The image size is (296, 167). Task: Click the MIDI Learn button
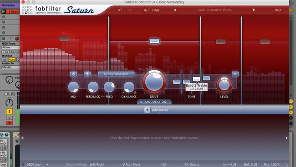pyautogui.click(x=35, y=165)
